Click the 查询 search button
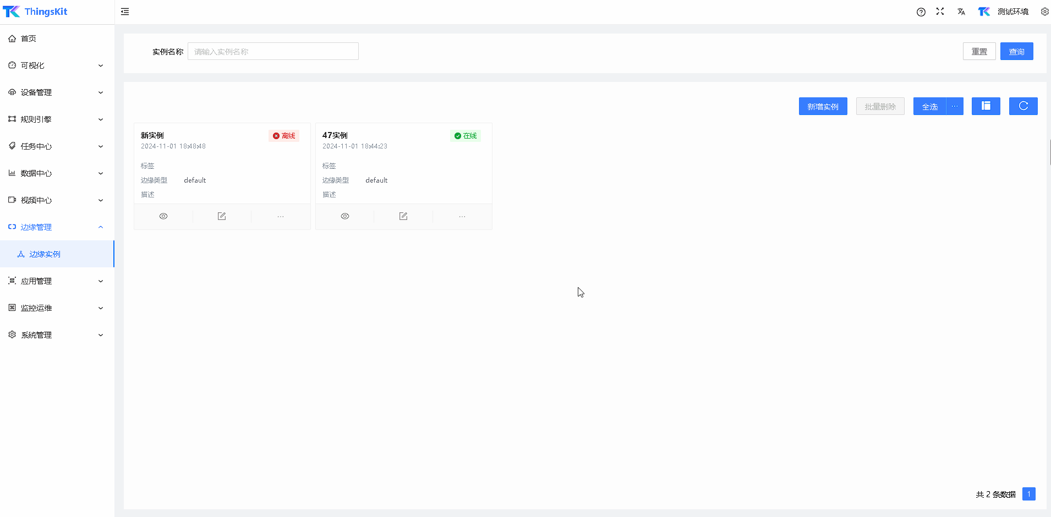This screenshot has height=517, width=1051. pyautogui.click(x=1016, y=51)
